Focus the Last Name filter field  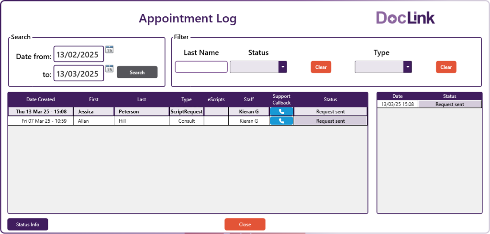(201, 67)
